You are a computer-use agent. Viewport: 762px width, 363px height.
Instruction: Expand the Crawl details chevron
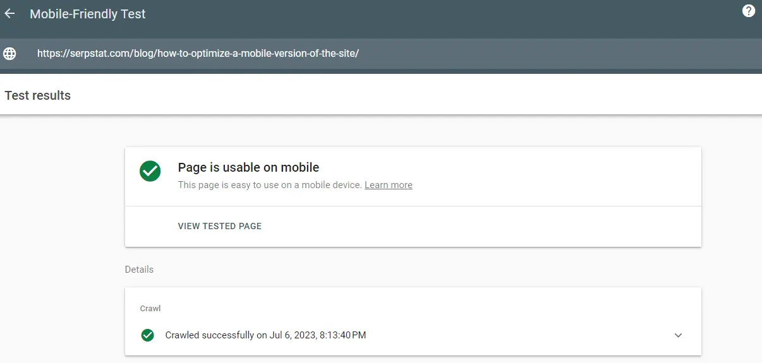[x=679, y=335]
